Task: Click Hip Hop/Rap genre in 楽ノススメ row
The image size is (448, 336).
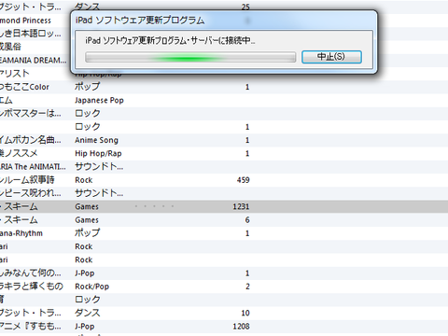Action: click(x=98, y=153)
